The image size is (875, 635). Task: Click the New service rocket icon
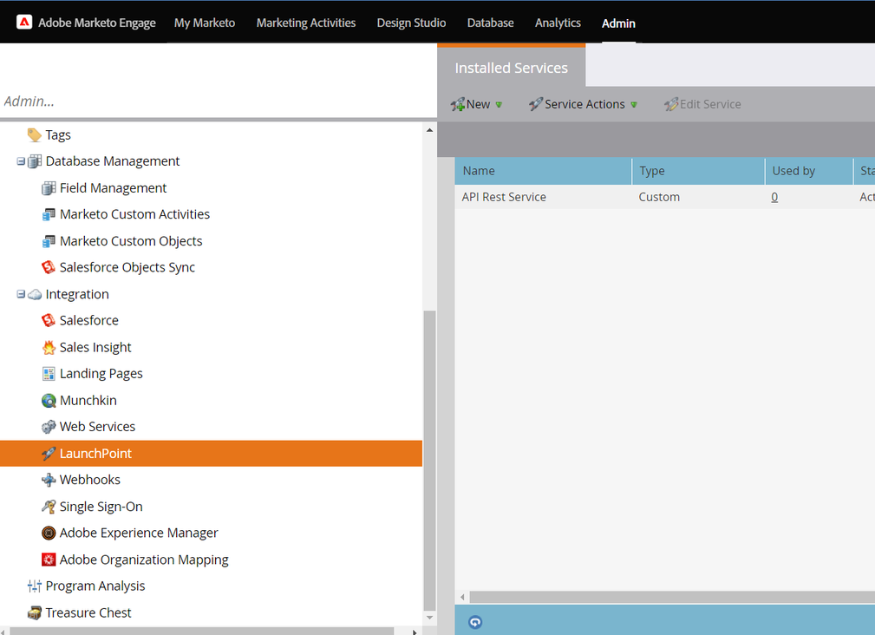(458, 104)
